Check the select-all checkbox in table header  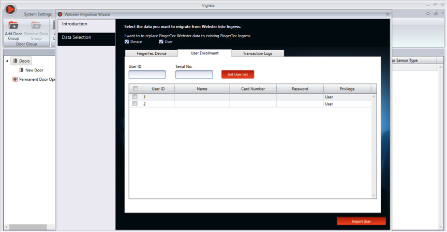(136, 89)
